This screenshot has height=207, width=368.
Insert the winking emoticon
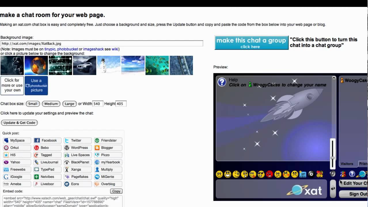(236, 174)
